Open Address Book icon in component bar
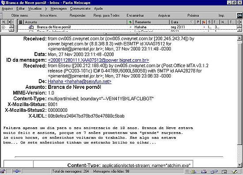 (224, 171)
